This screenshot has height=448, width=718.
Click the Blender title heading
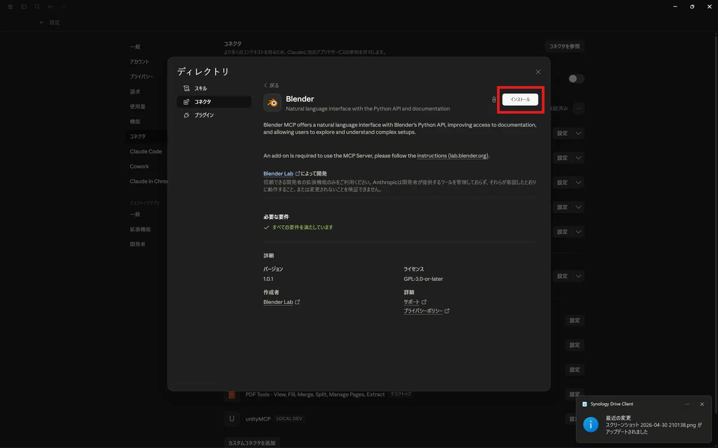point(300,99)
